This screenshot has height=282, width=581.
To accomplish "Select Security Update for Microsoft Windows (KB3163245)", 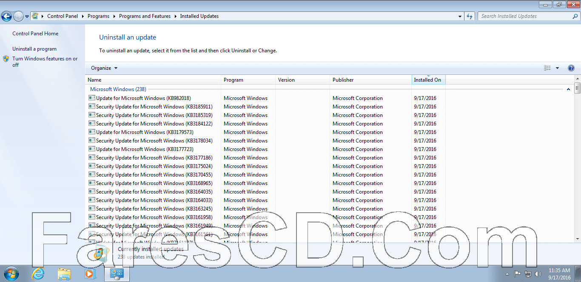I will click(x=154, y=209).
